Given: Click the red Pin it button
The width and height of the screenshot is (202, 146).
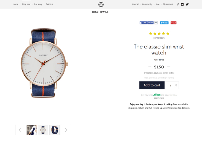Looking at the screenshot, I should pyautogui.click(x=173, y=23).
